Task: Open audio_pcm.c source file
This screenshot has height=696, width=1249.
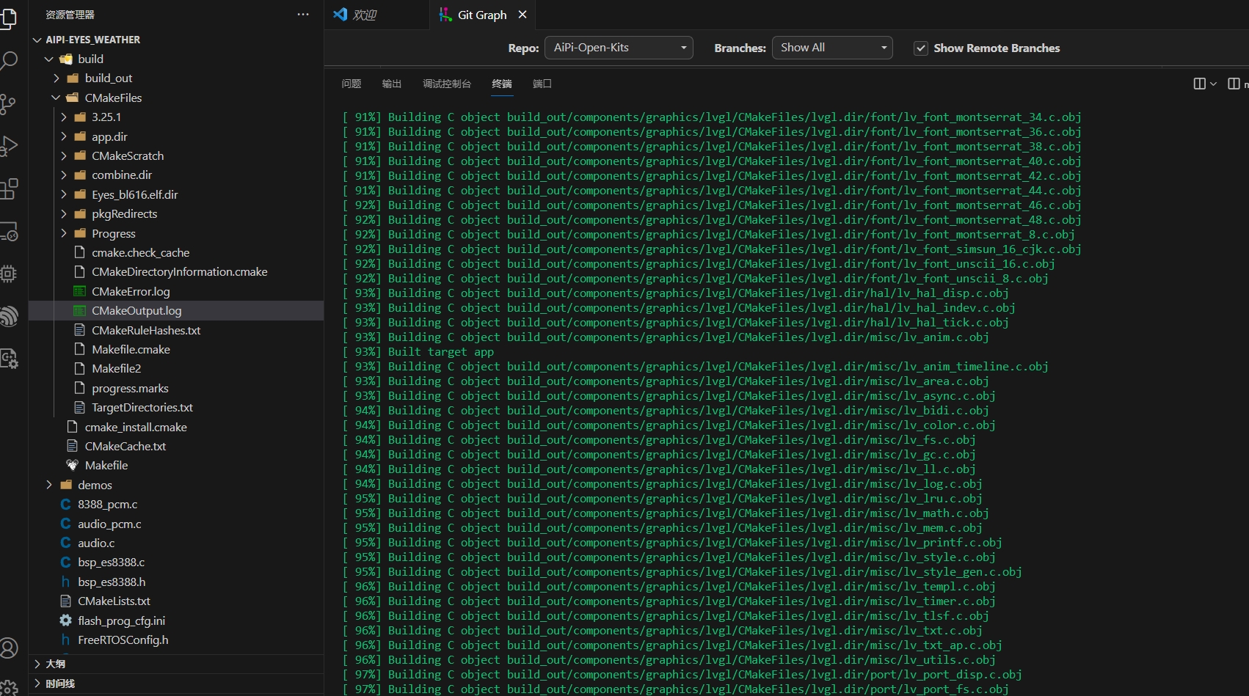Action: coord(176,524)
